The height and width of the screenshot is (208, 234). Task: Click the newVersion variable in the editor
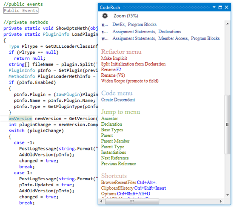(48, 119)
